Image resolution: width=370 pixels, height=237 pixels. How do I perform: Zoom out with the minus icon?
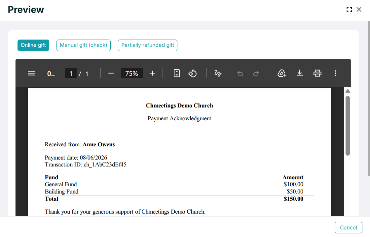[x=111, y=74]
